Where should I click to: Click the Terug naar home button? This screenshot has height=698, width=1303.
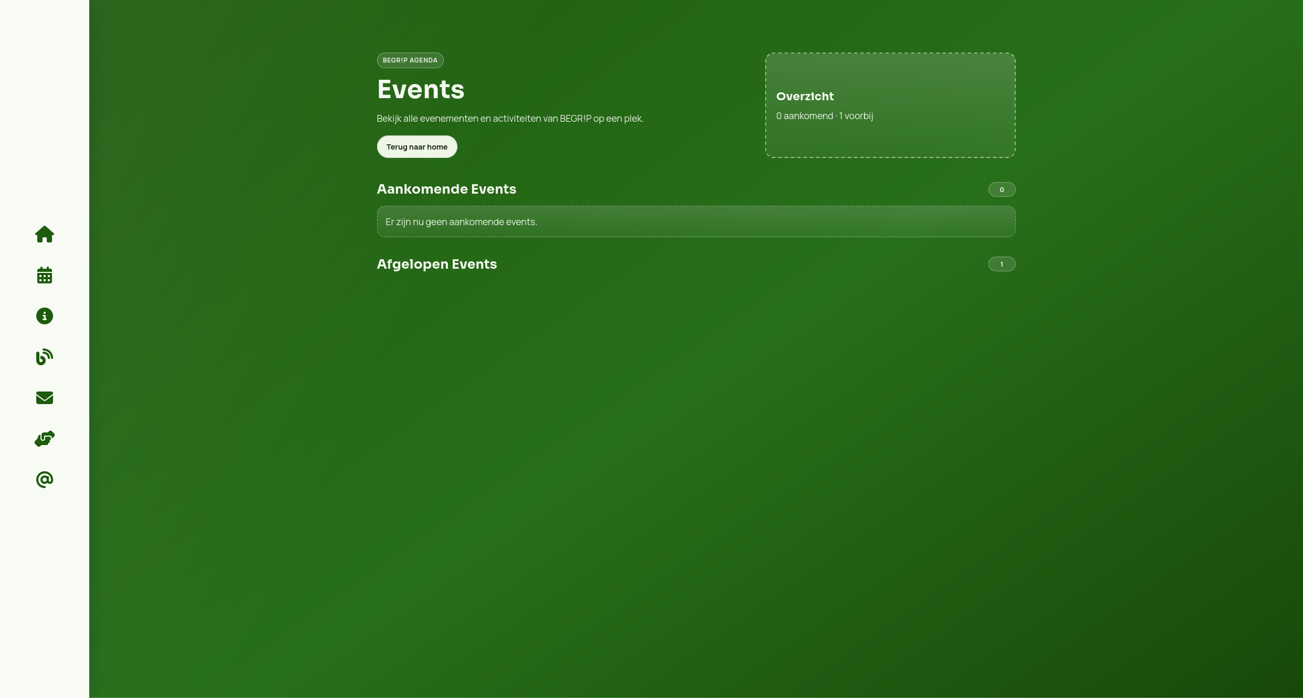coord(417,147)
